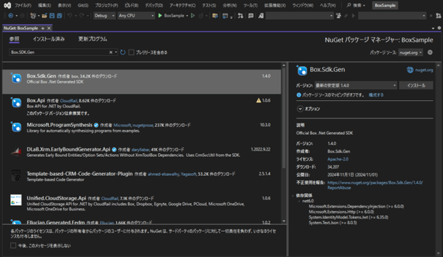
Task: Open the Apache-2.0 license link
Action: click(338, 158)
